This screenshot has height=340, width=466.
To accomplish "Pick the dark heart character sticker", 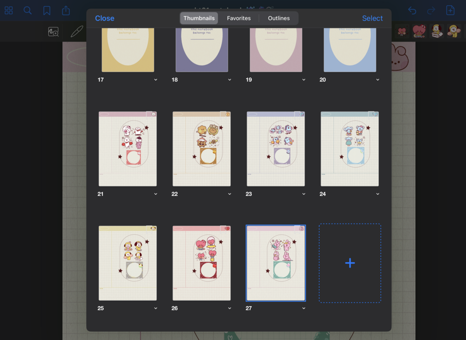I will click(x=402, y=31).
